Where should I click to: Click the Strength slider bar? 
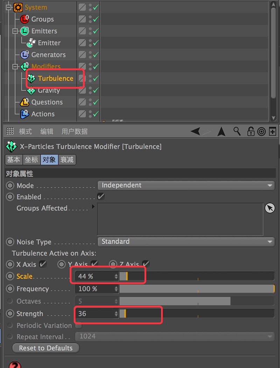pos(197,314)
